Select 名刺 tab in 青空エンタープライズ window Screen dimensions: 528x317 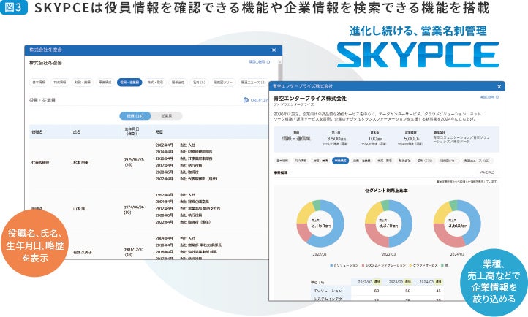pos(425,161)
